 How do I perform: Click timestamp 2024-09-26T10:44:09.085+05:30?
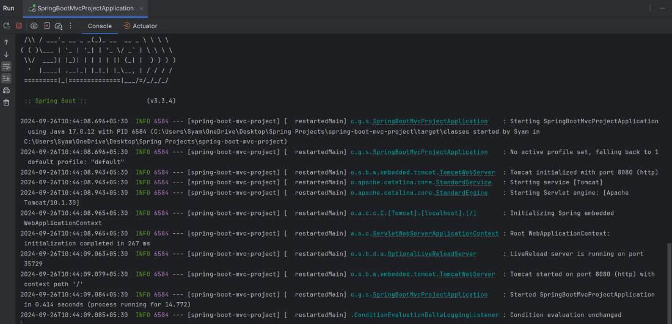pos(74,315)
